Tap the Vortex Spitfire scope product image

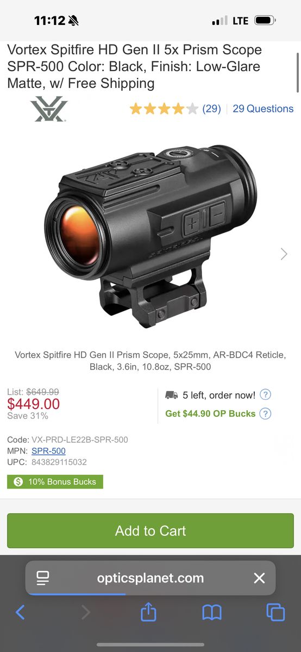tap(150, 236)
